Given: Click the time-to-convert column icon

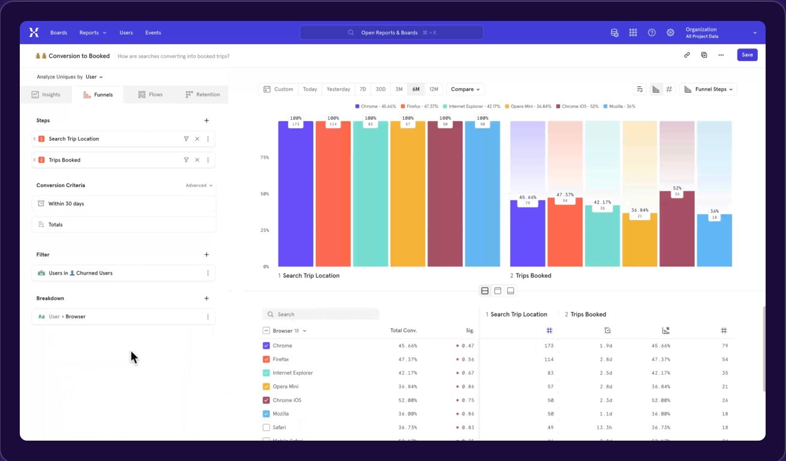Looking at the screenshot, I should (x=607, y=330).
